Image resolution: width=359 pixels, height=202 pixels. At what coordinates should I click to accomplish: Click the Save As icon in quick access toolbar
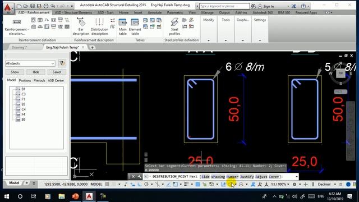click(x=39, y=6)
